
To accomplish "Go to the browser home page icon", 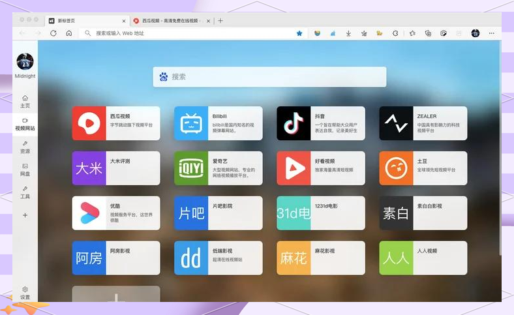I will pyautogui.click(x=69, y=33).
